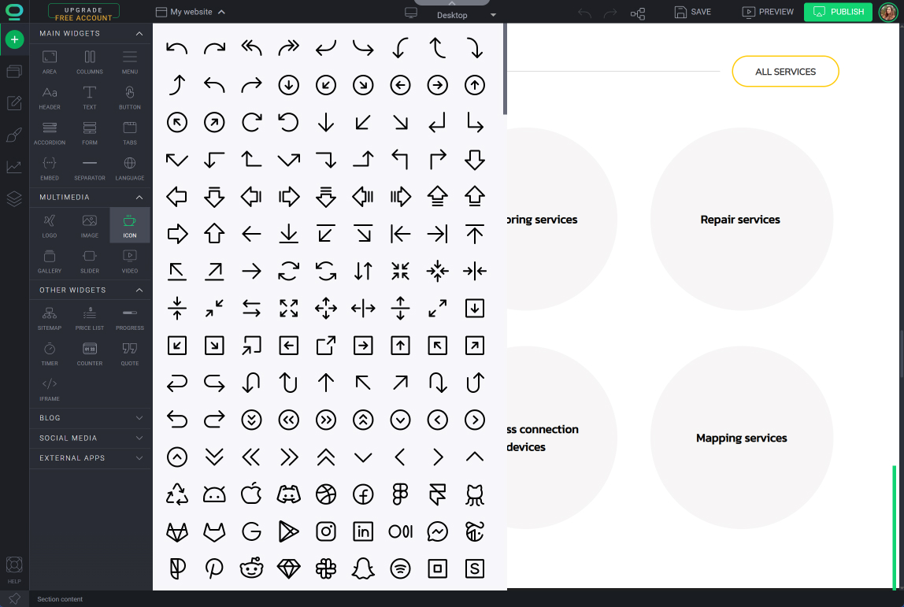
Task: Choose the LinkedIn logo icon
Action: tap(363, 531)
